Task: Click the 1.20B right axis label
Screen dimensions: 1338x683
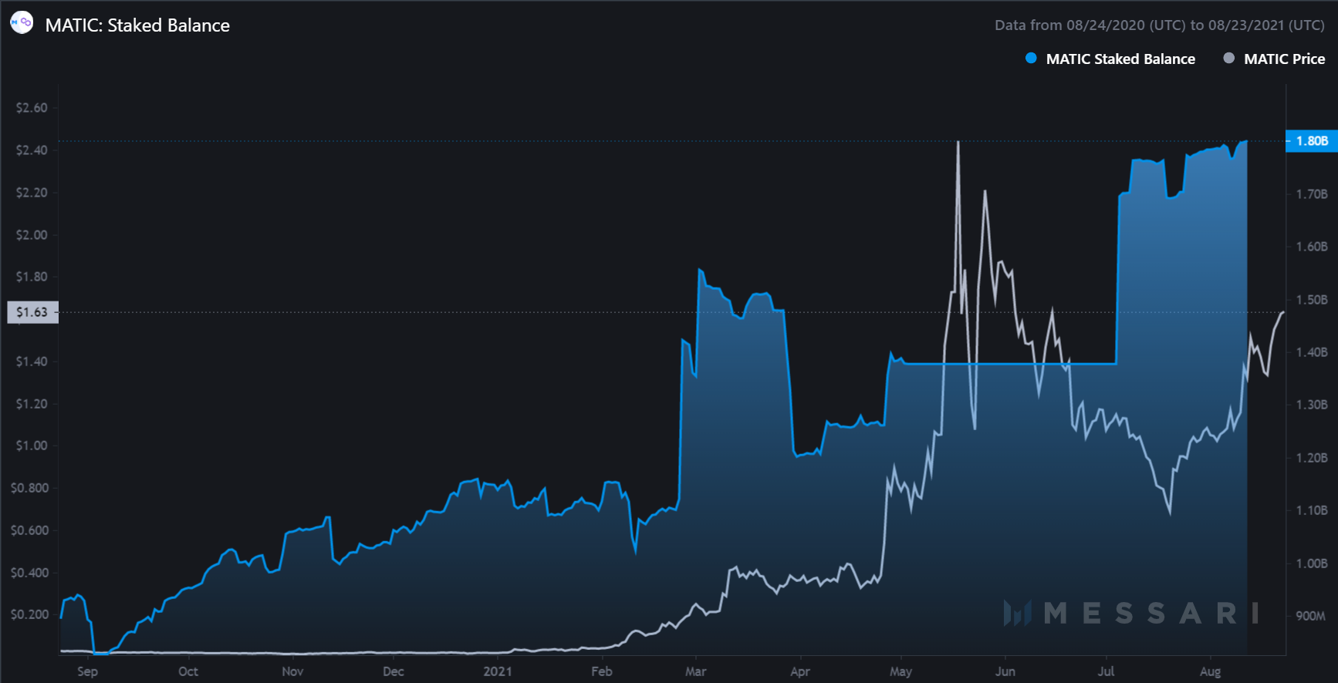Action: coord(1312,458)
